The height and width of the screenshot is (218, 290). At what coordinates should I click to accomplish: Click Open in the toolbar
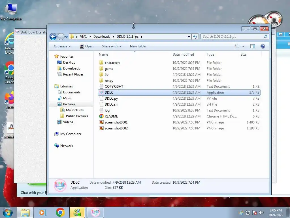(x=87, y=46)
